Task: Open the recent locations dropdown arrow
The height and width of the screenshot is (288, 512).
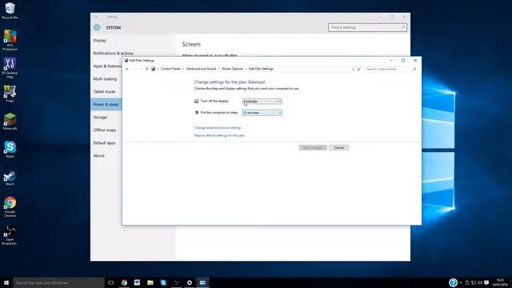Action: click(141, 69)
